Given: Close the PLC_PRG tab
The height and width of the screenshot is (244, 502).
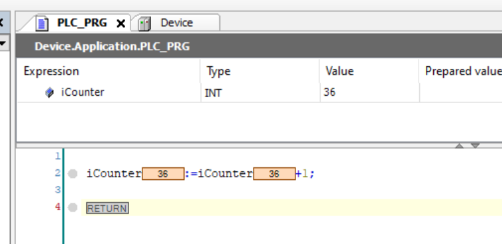Looking at the screenshot, I should point(121,23).
